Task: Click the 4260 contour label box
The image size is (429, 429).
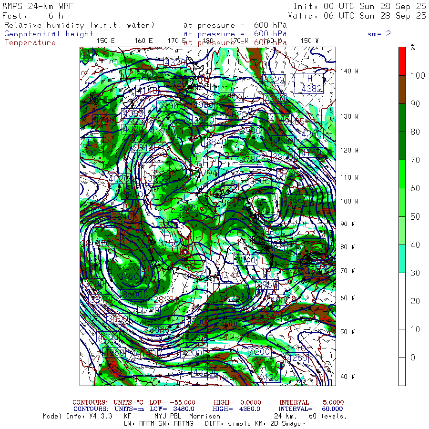Action: (297, 358)
